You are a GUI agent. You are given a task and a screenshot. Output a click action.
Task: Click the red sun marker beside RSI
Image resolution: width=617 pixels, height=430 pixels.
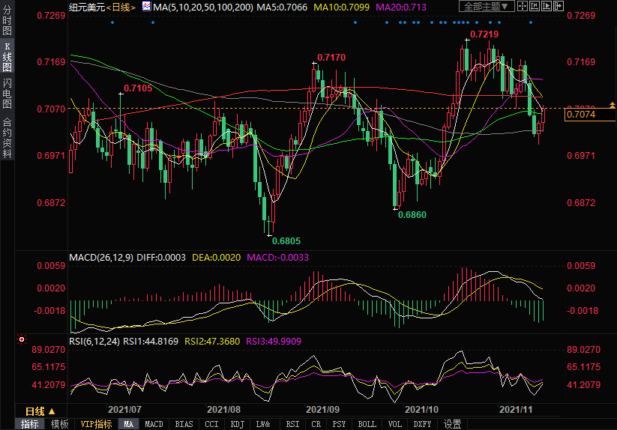coord(21,340)
